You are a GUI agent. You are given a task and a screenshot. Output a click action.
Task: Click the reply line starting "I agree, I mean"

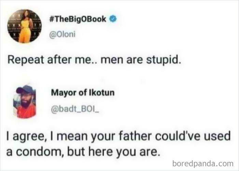(x=118, y=136)
